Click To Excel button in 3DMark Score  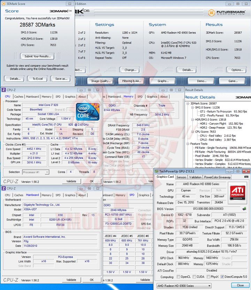pyautogui.click(x=38, y=79)
